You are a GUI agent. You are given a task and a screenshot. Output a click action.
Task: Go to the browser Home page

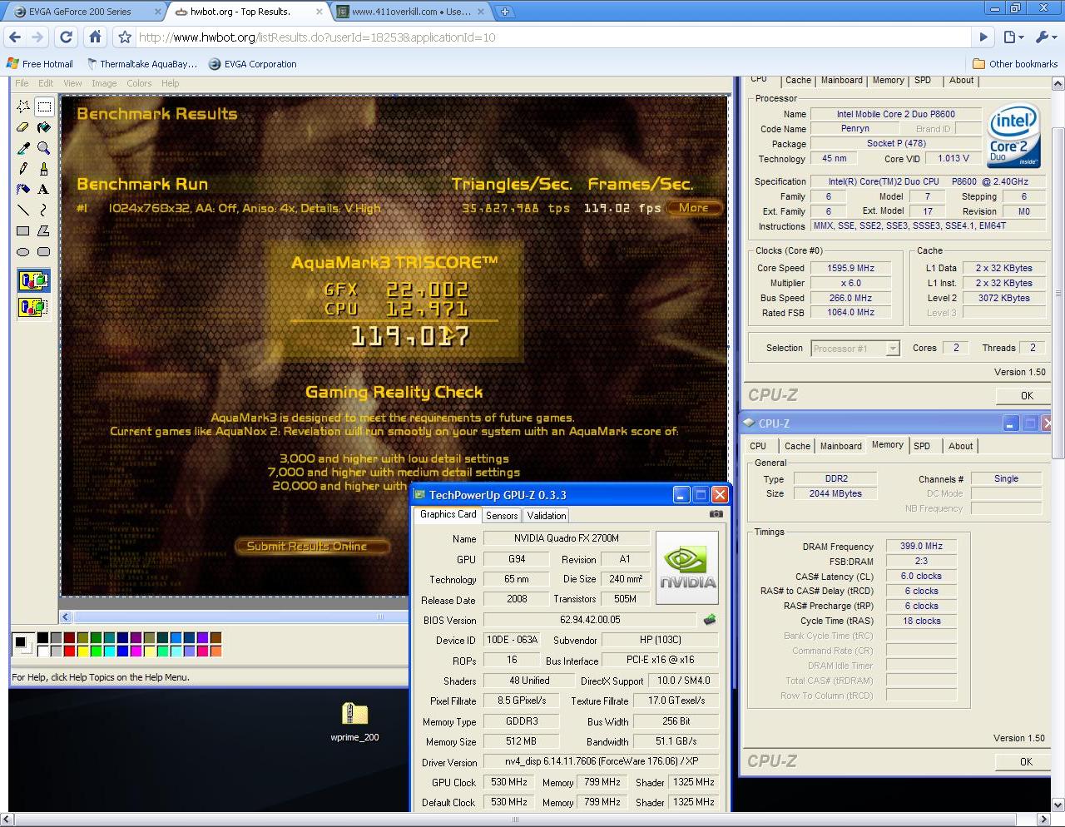pyautogui.click(x=95, y=37)
